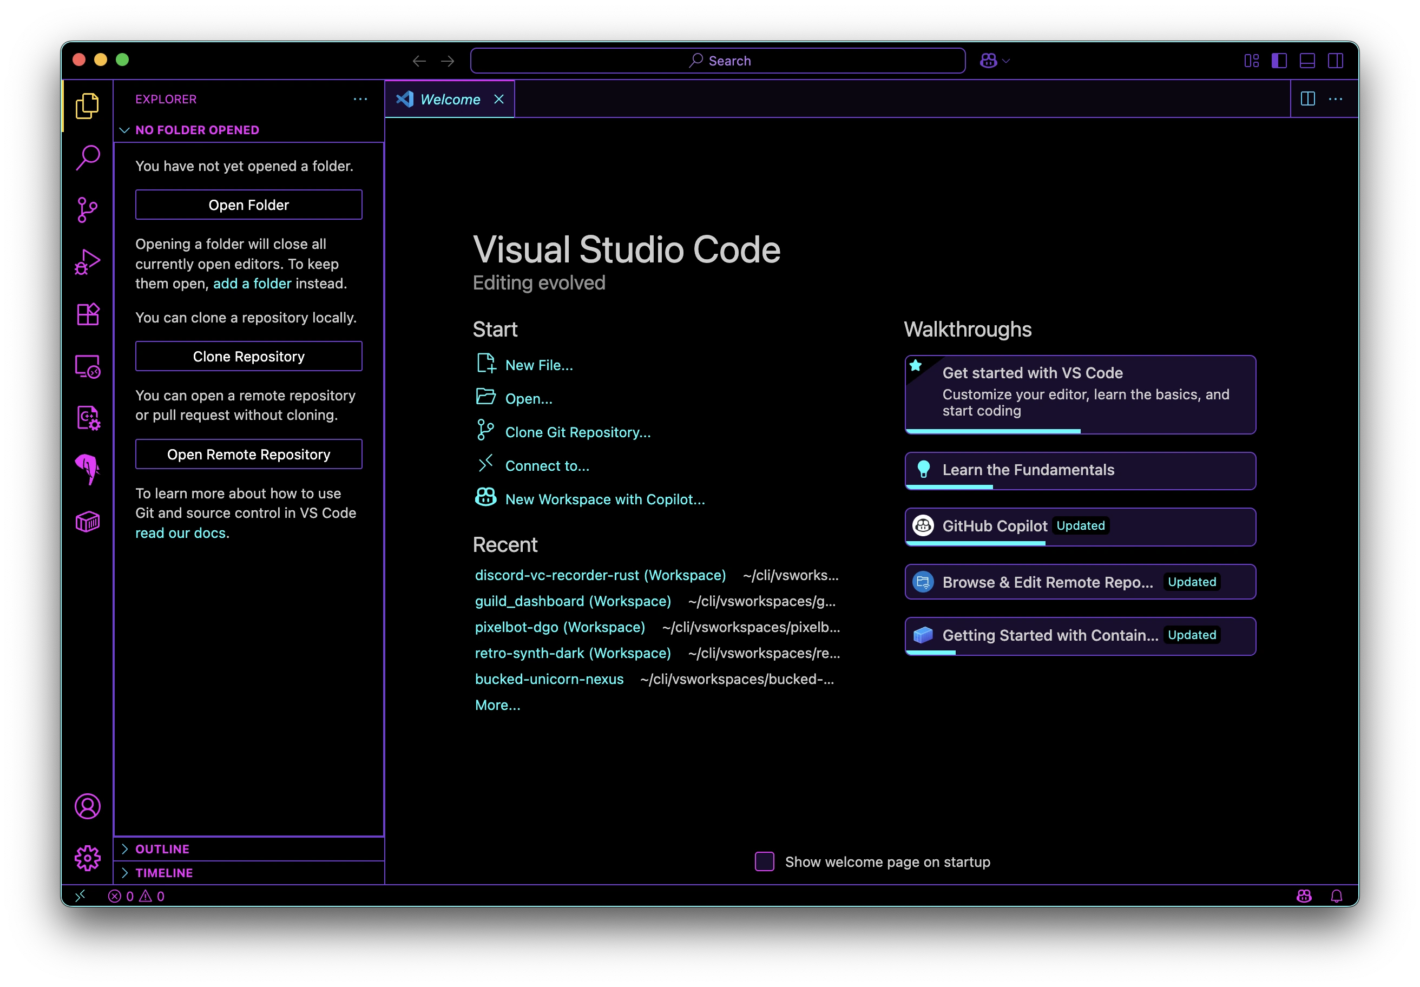
Task: Click the Accounts icon
Action: 87,806
